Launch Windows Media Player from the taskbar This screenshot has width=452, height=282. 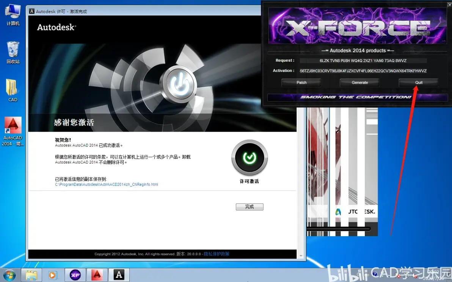point(52,275)
